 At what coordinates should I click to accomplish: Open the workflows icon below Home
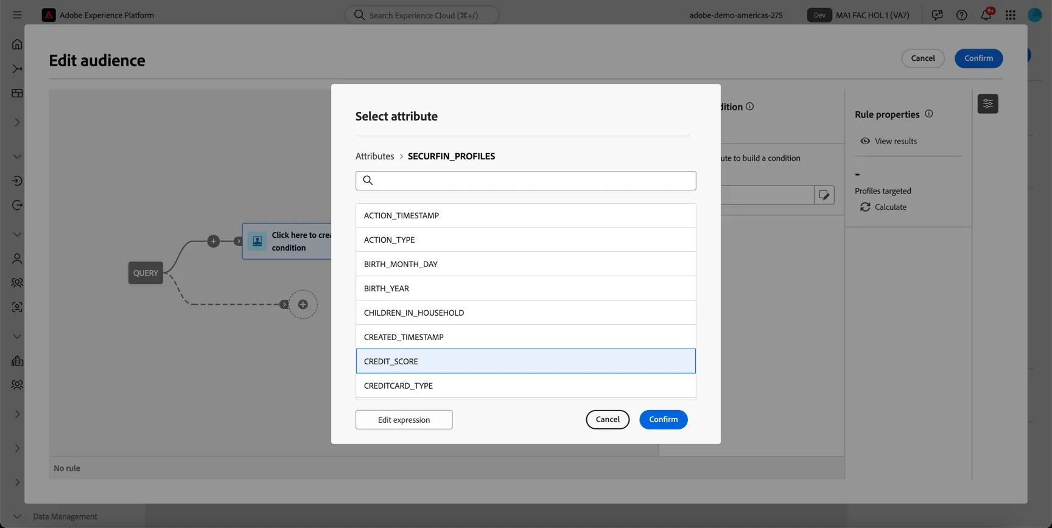17,69
